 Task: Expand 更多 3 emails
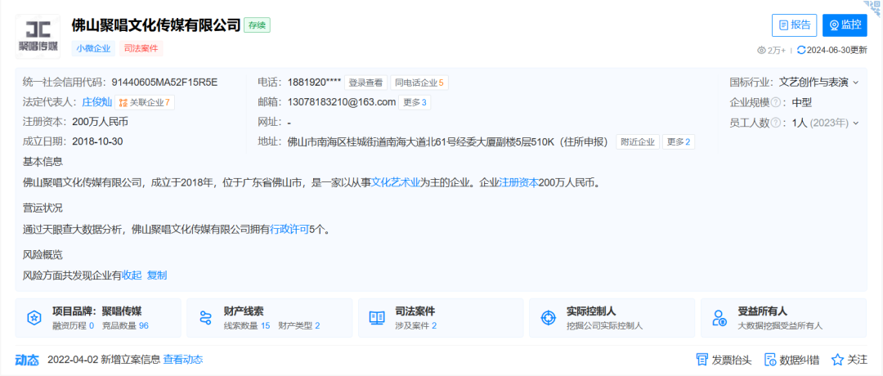pyautogui.click(x=415, y=102)
